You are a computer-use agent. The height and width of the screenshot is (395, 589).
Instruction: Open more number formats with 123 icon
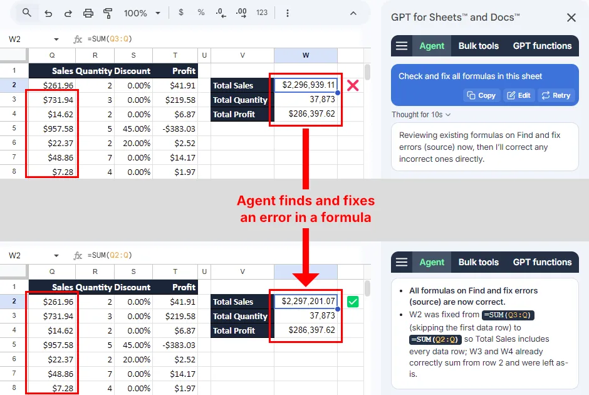click(261, 13)
